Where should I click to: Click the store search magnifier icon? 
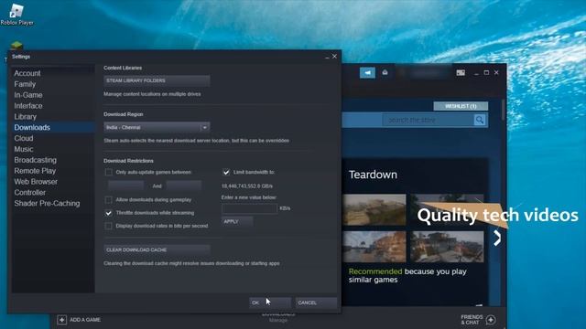(480, 120)
